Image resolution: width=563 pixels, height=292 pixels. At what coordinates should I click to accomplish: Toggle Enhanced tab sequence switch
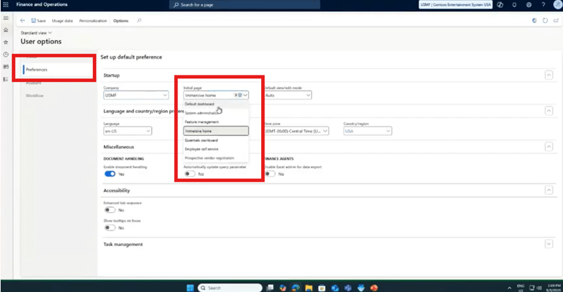110,210
